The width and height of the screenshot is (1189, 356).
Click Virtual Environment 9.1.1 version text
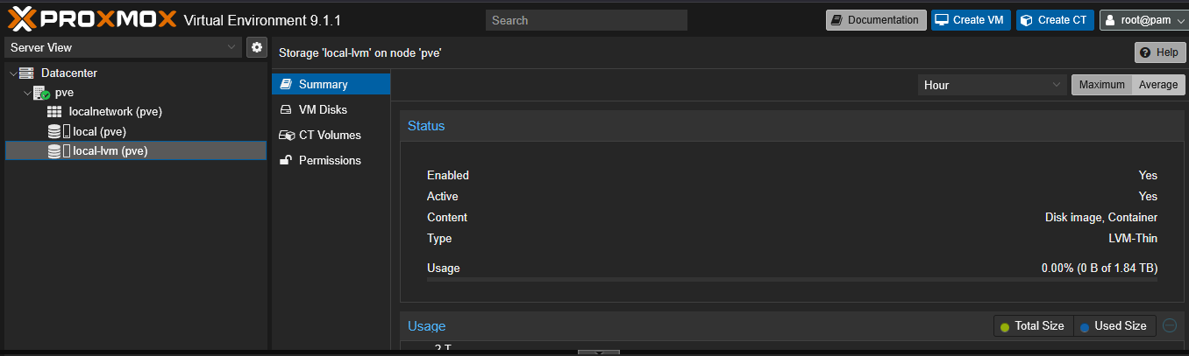coord(262,19)
